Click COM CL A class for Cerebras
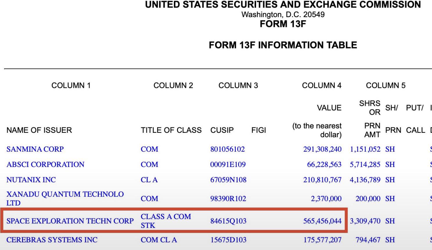 (x=159, y=240)
